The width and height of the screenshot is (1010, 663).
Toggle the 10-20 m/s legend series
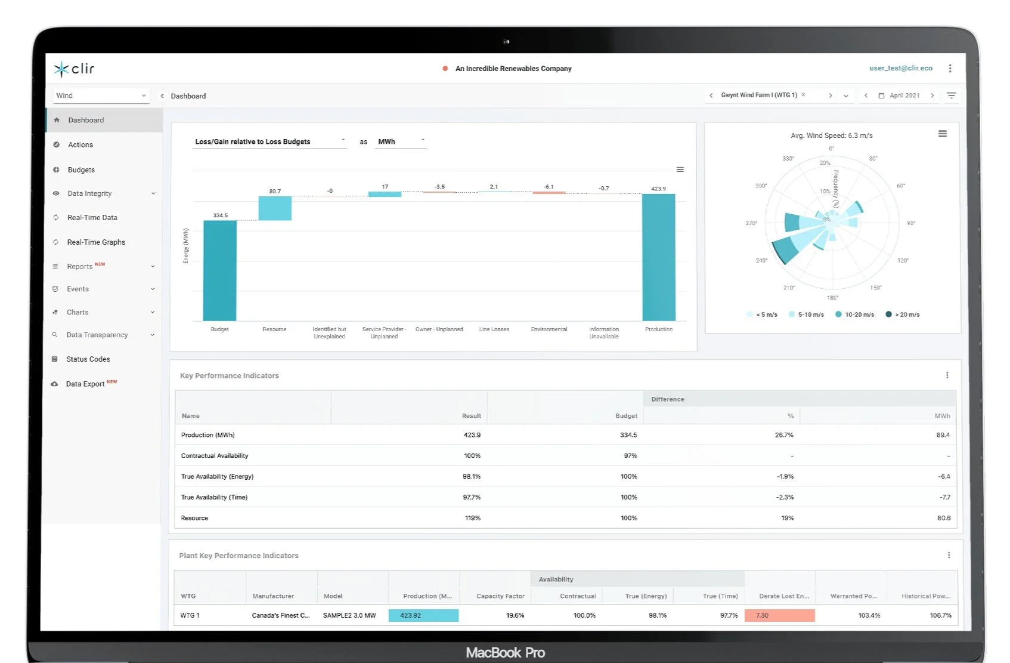854,314
